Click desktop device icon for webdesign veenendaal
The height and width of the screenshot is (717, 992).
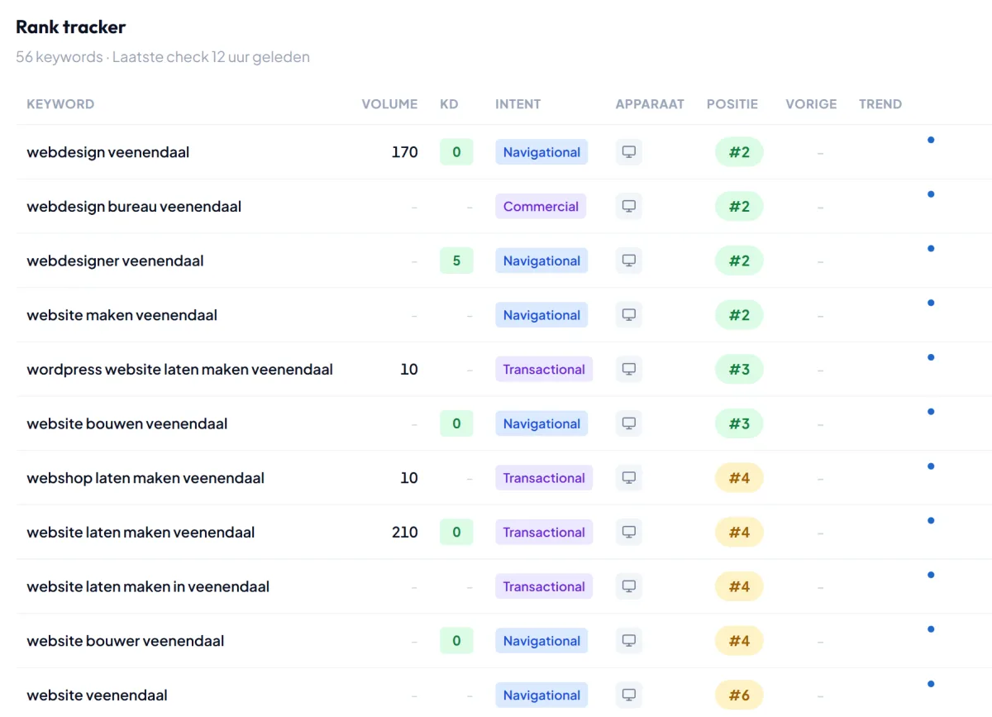[628, 152]
